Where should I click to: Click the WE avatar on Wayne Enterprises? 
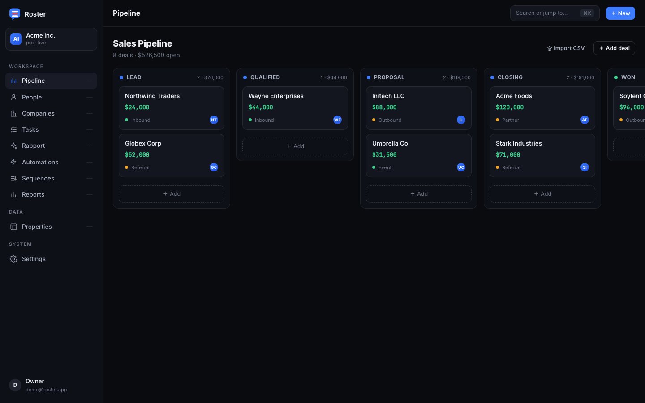click(337, 120)
